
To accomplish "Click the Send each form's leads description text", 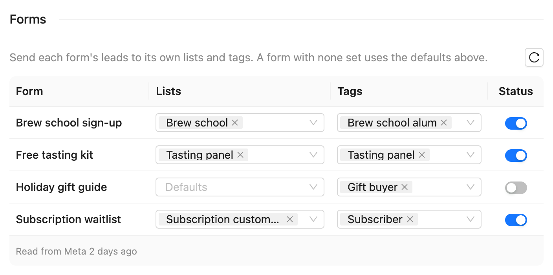I will (x=248, y=58).
